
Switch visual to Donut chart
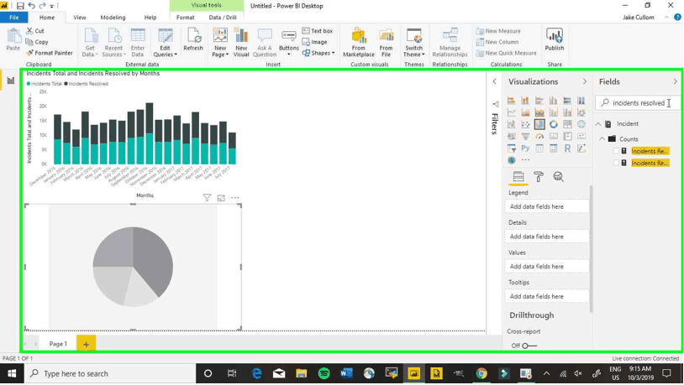(553, 124)
